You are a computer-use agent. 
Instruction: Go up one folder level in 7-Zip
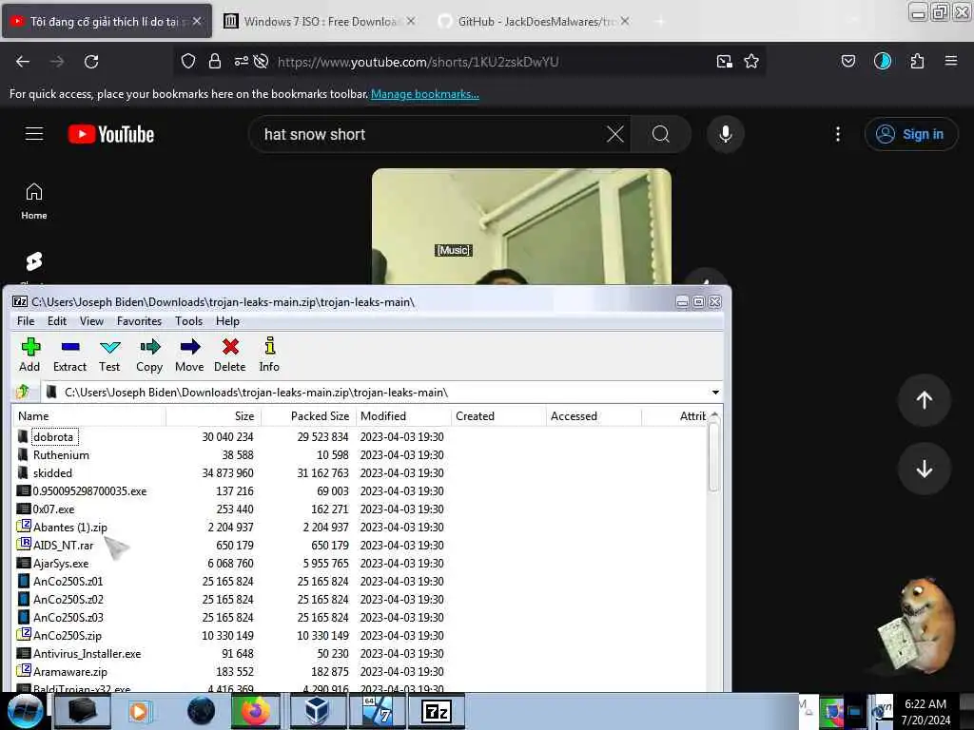coord(23,392)
